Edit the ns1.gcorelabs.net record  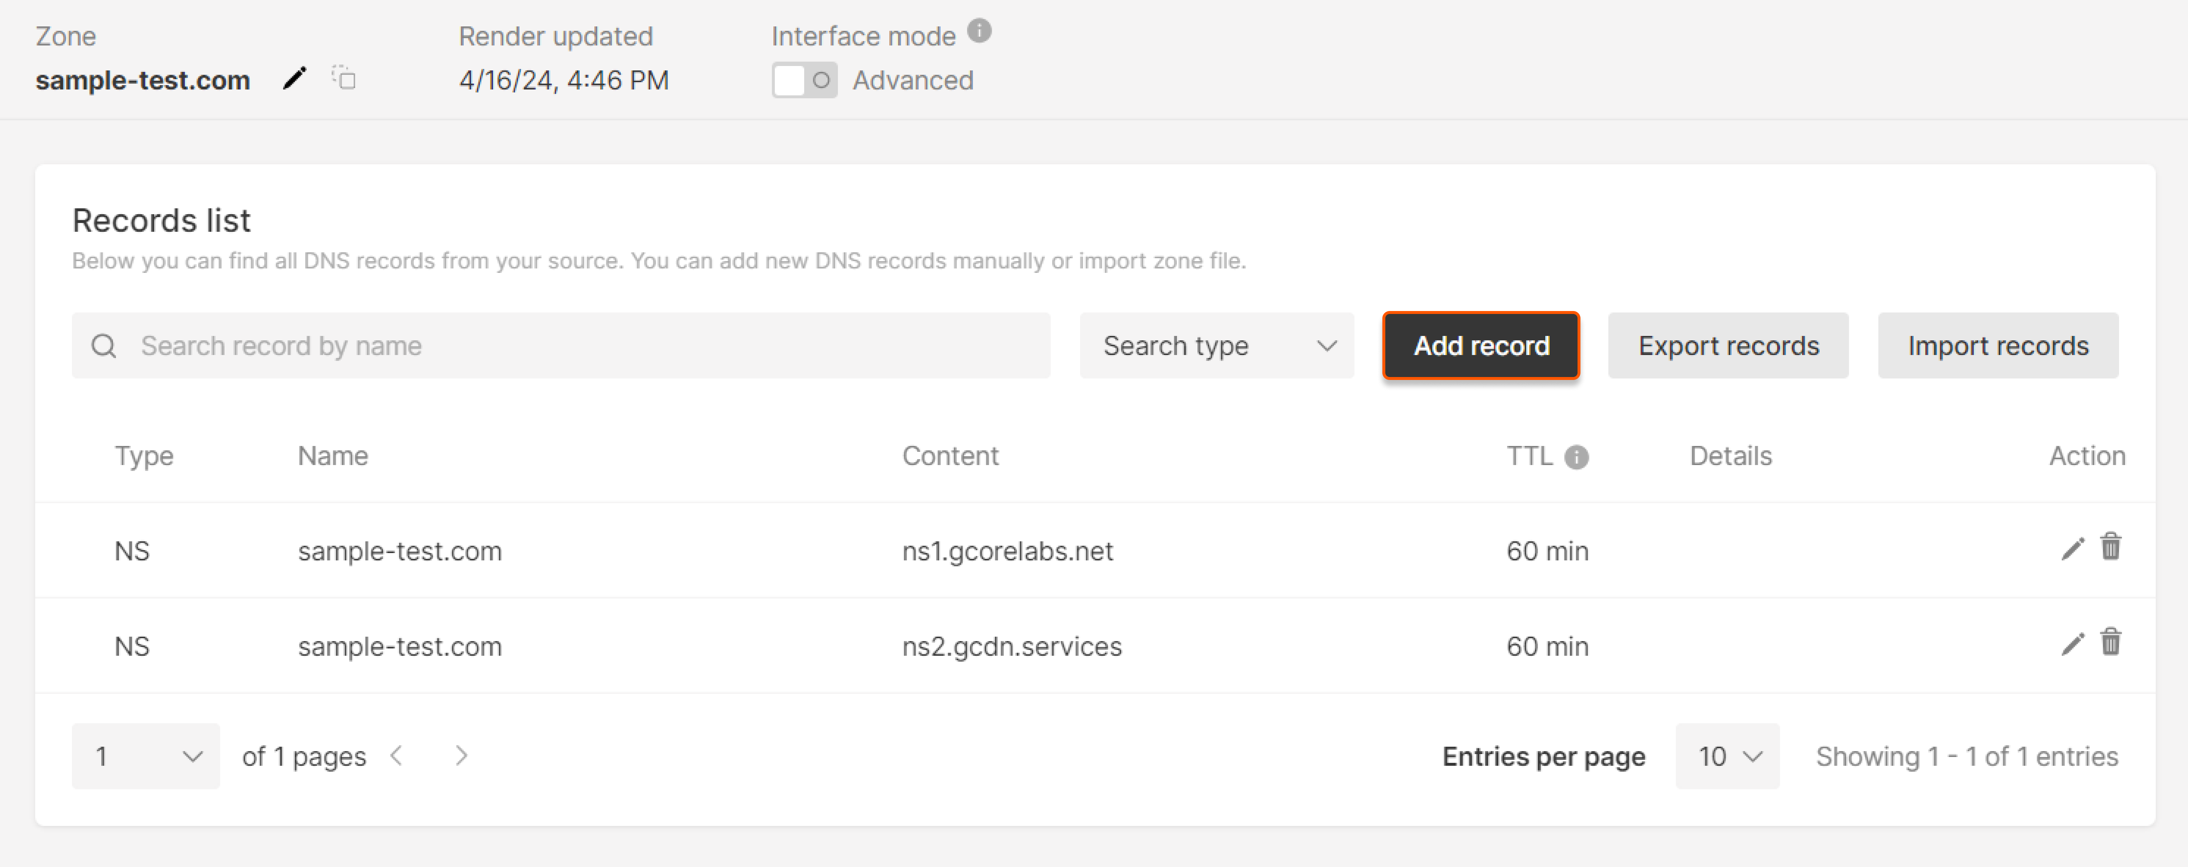[2072, 549]
